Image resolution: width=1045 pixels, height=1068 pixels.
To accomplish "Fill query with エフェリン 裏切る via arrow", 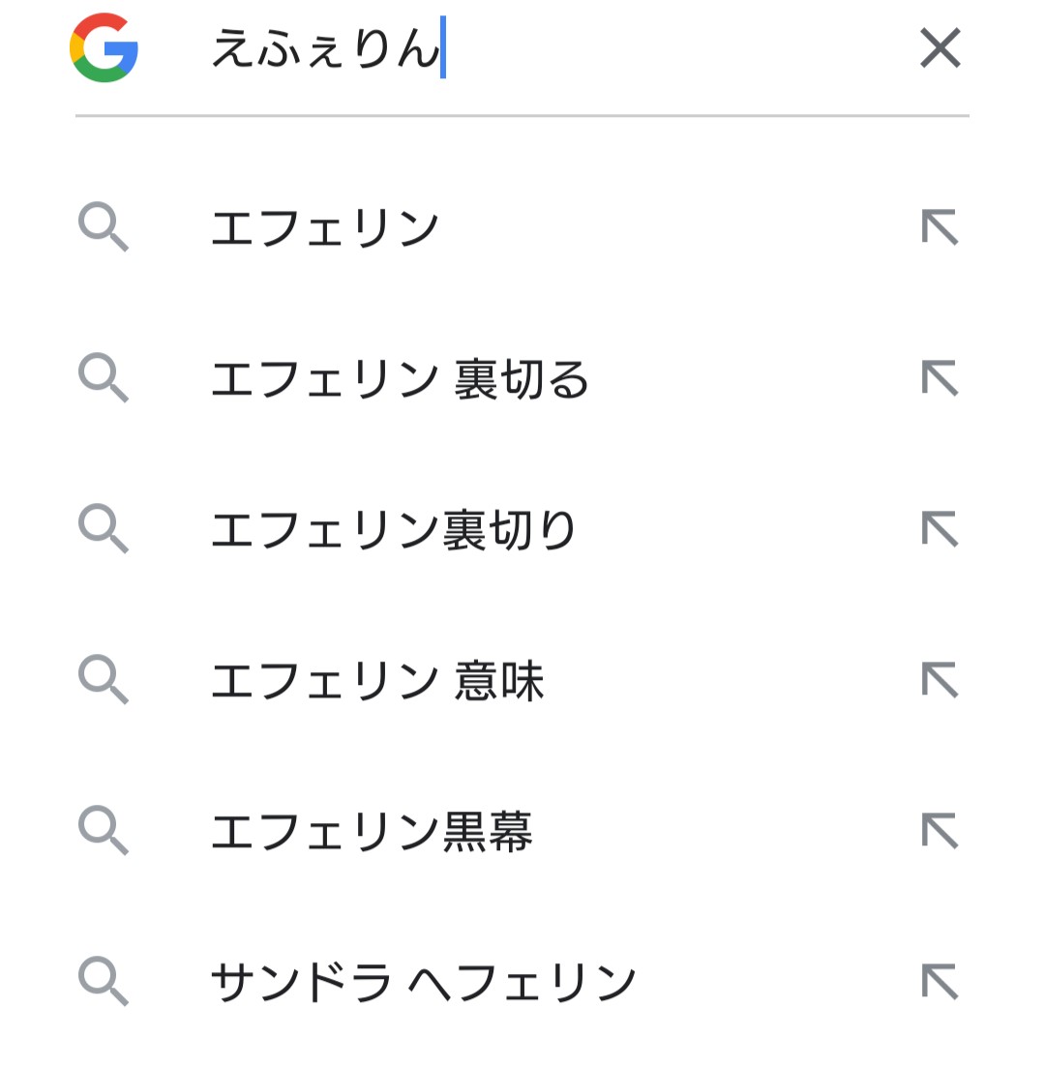I will 940,379.
